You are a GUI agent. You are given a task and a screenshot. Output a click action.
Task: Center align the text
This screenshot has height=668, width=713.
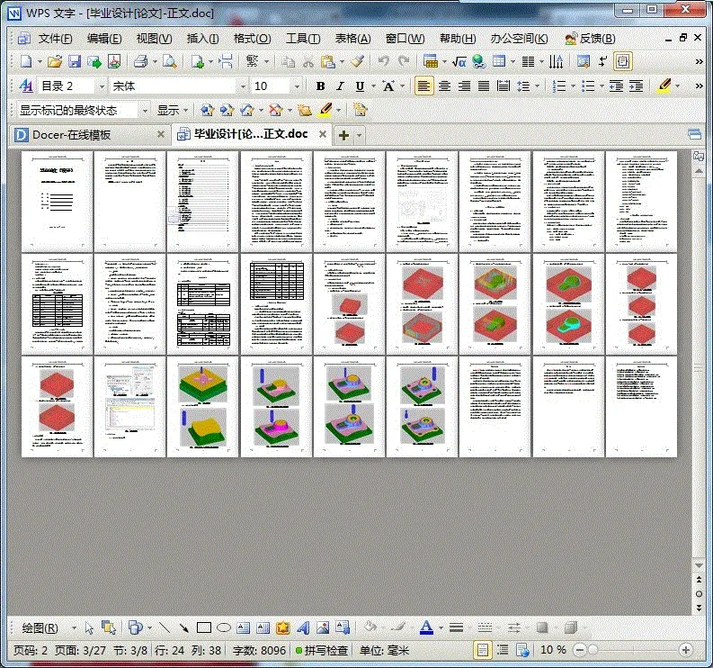(x=444, y=86)
